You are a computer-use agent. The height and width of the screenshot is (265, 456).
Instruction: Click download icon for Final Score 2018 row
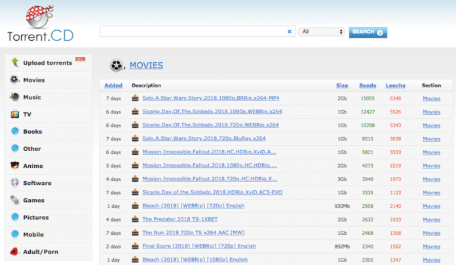tap(135, 246)
